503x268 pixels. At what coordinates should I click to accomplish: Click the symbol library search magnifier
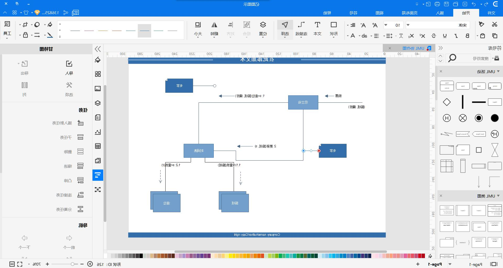tap(452, 58)
